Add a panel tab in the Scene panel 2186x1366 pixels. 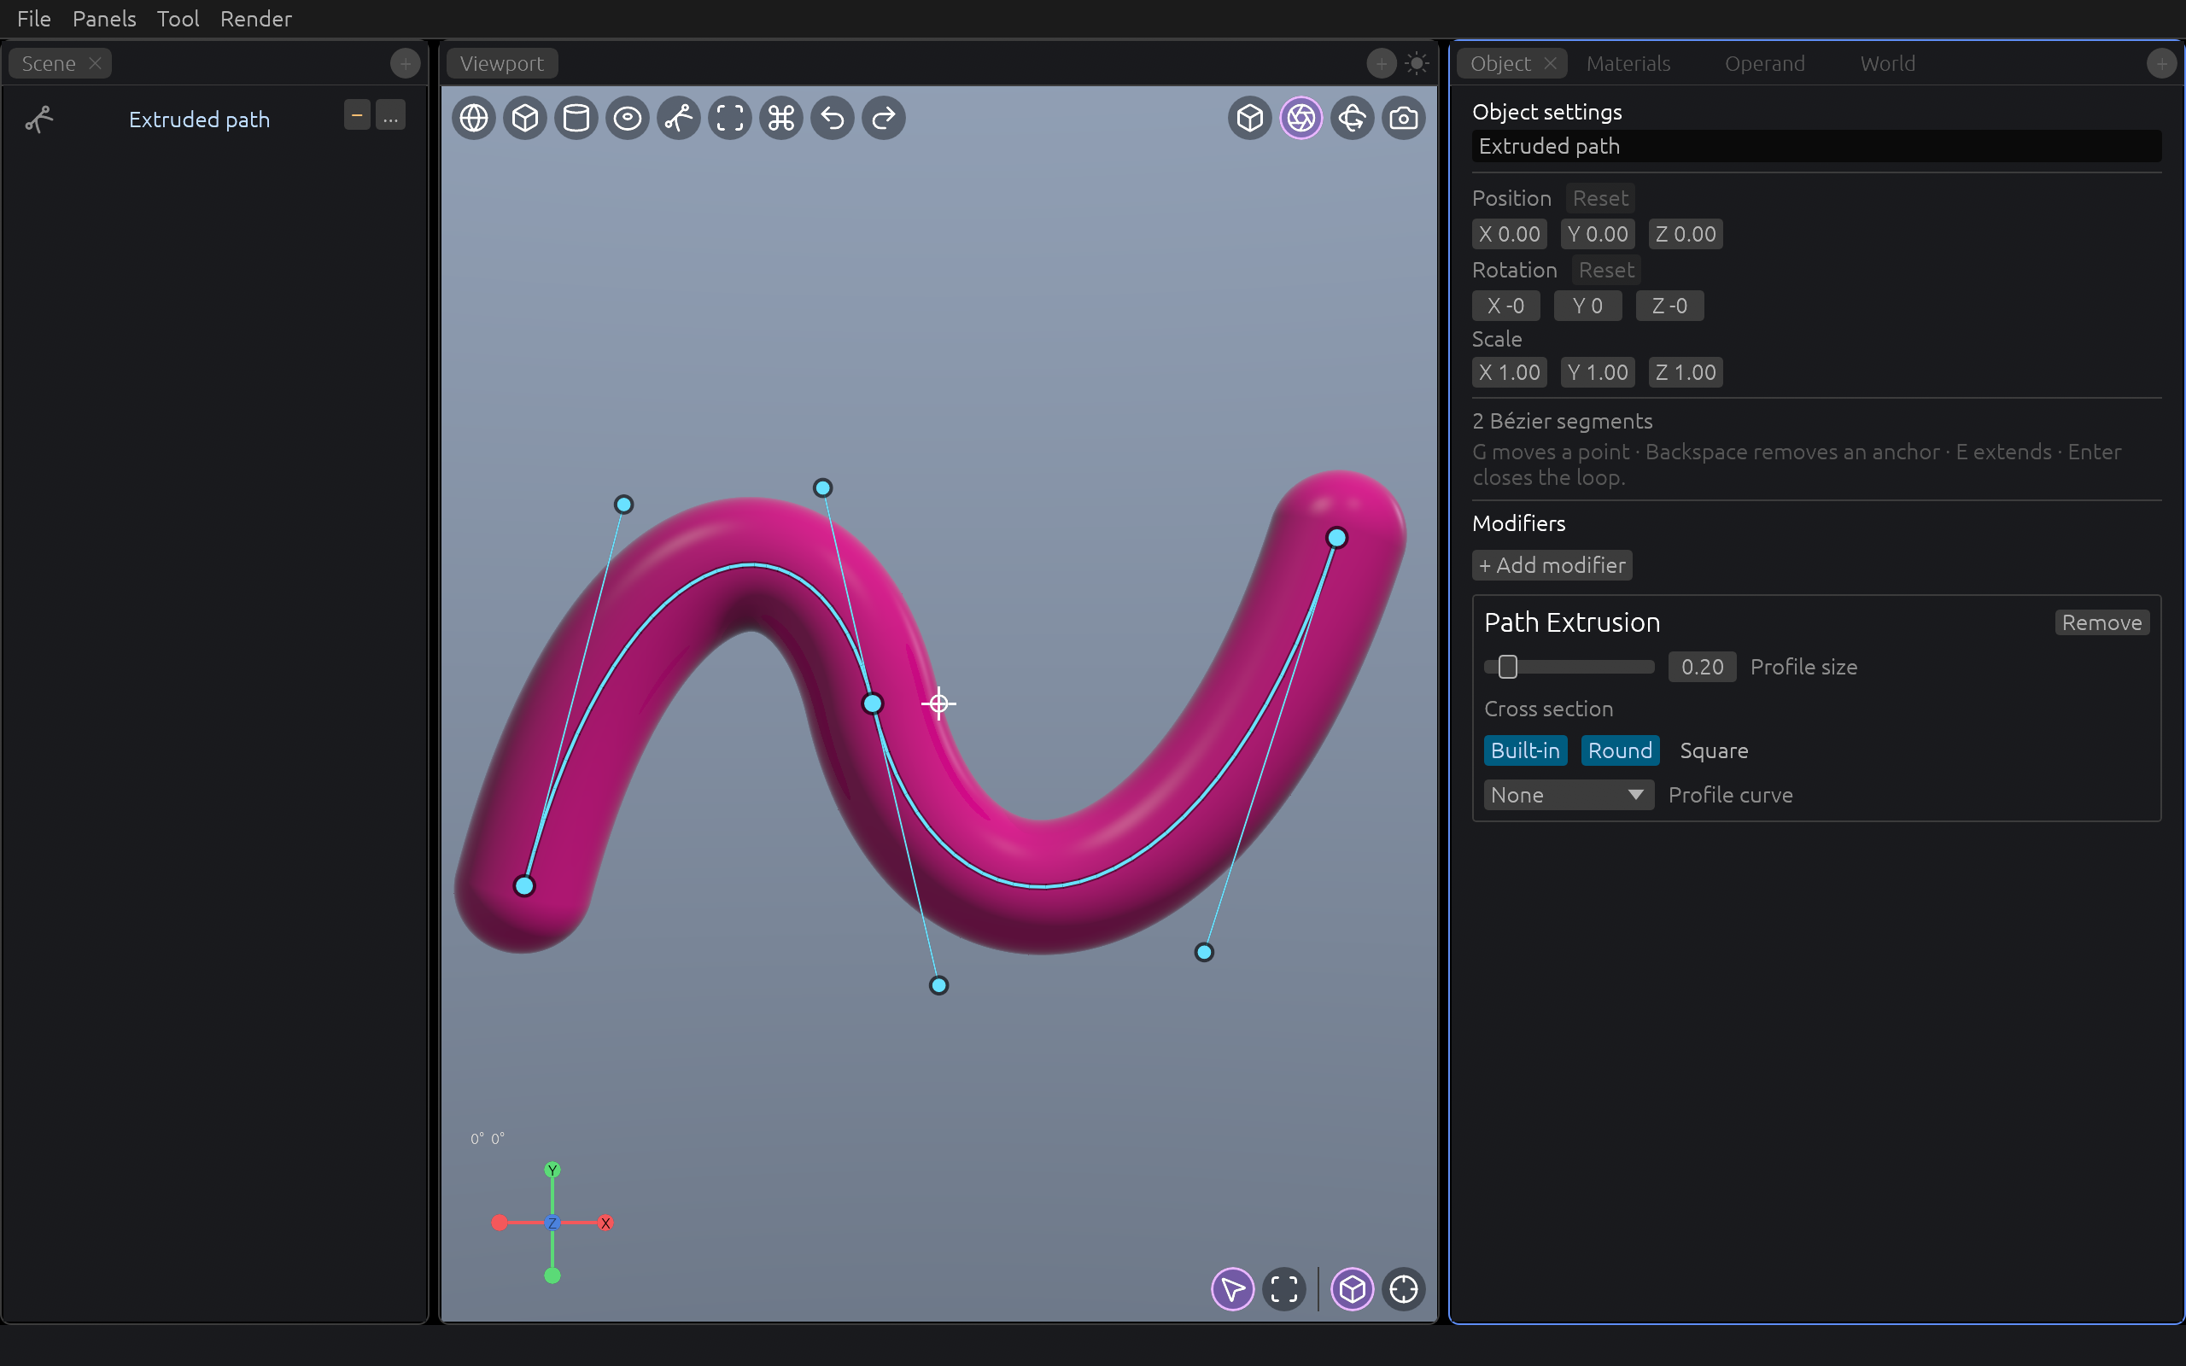[x=406, y=63]
